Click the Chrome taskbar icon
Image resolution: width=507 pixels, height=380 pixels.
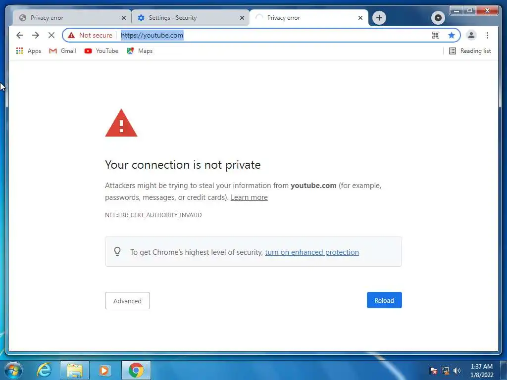[136, 370]
